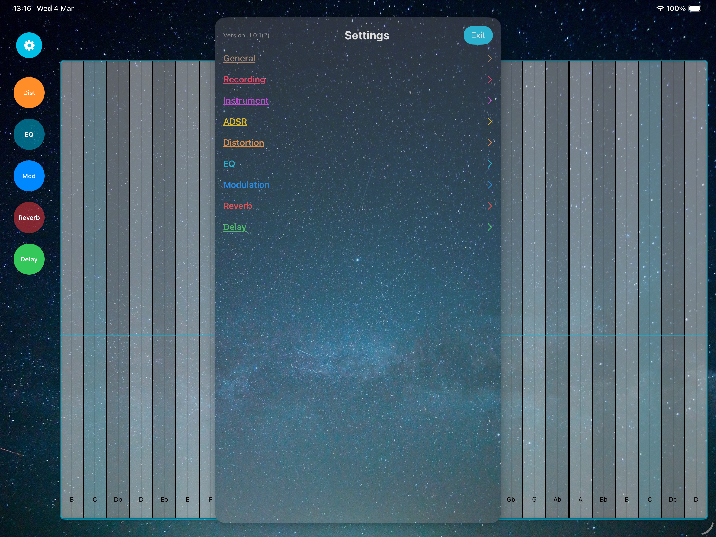The image size is (716, 537).
Task: Play the G key
Action: tap(534, 289)
